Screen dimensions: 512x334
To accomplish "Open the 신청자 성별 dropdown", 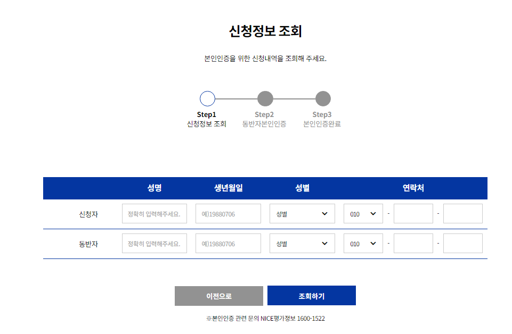I will point(303,214).
